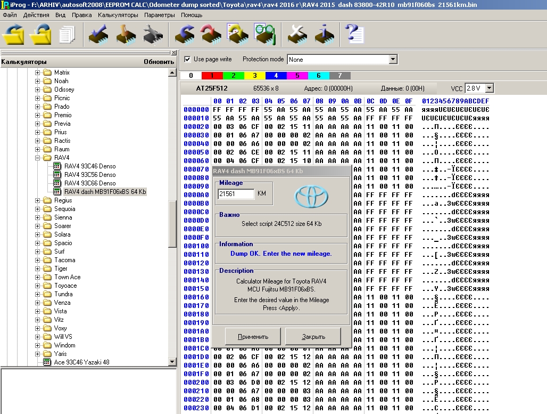Click the Sienna folder icon
547x414 pixels.
[47, 217]
